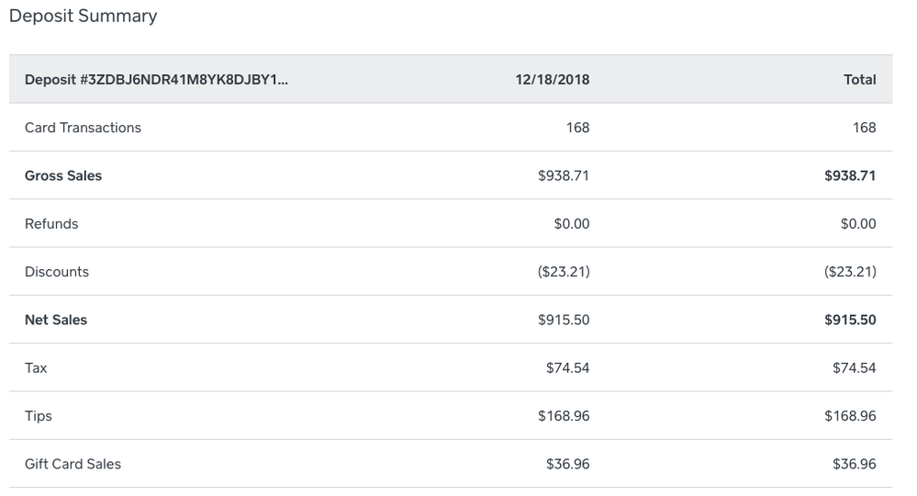Click the Discounts amount under 12/18/2018
Screen dimensions: 917x496
point(564,272)
